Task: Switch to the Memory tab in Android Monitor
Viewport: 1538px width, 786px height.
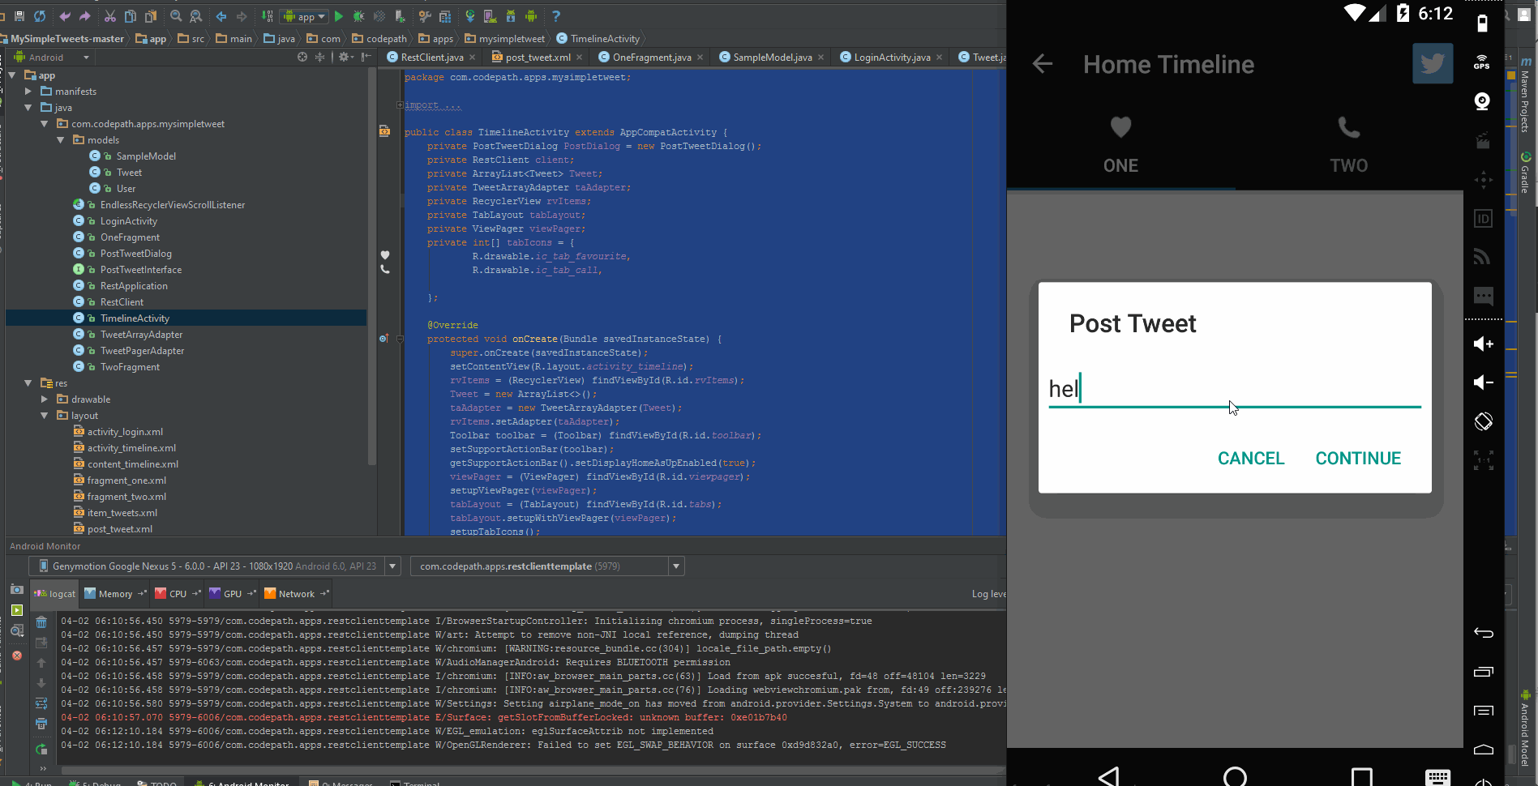Action: pyautogui.click(x=114, y=593)
